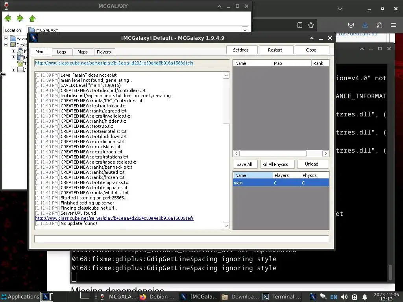Open the Location dropdown in file window
This screenshot has height=302, width=403.
pos(245,30)
